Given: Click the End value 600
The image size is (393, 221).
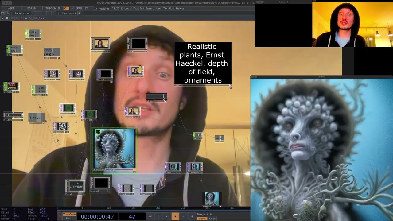Looking at the screenshot, I should (x=42, y=209).
